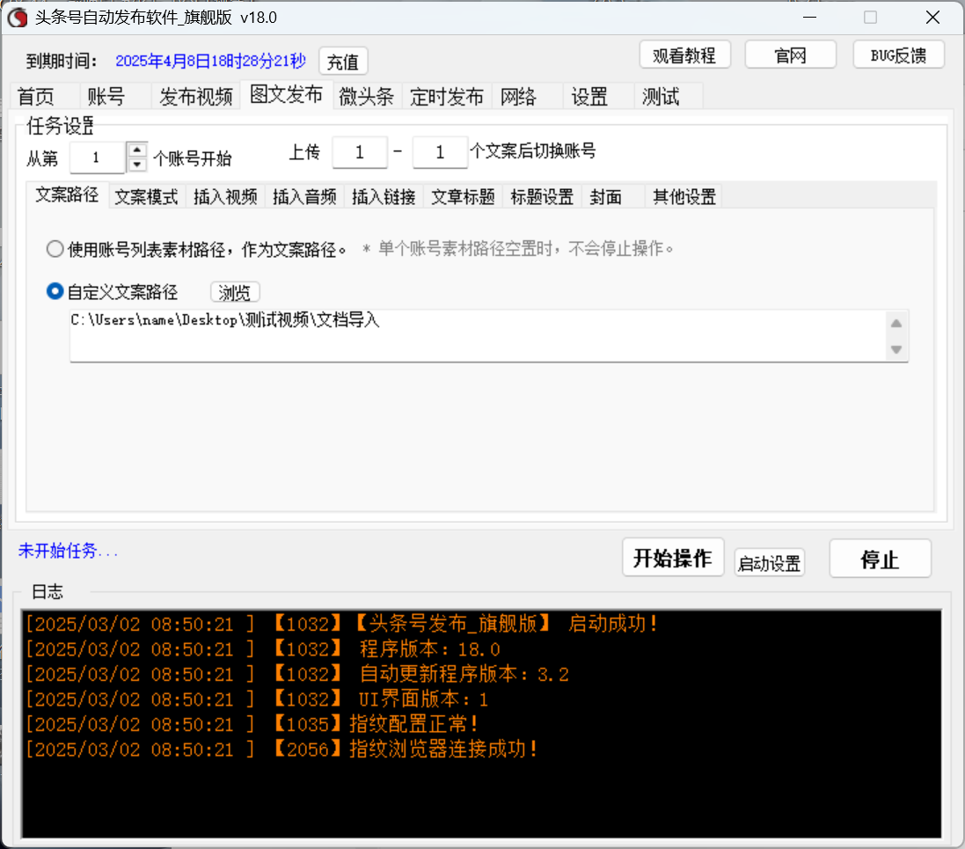The height and width of the screenshot is (849, 965).
Task: Click the second 上传 count input field
Action: pos(440,152)
